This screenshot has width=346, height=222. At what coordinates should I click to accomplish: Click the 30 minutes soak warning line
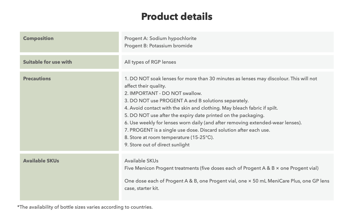click(220, 79)
